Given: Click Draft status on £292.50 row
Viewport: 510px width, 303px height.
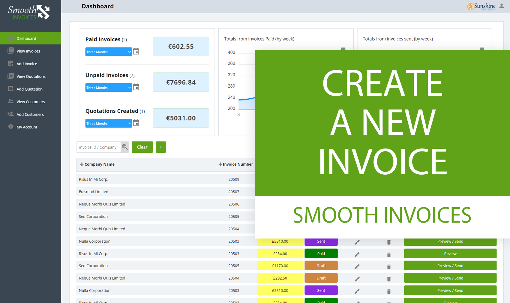Looking at the screenshot, I should coord(321,278).
